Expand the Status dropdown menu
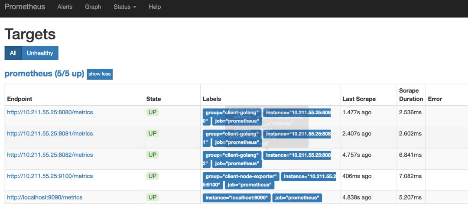This screenshot has height=206, width=468. 125,7
